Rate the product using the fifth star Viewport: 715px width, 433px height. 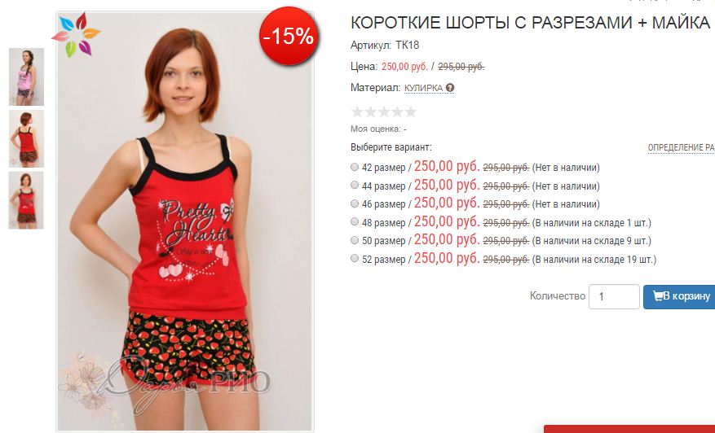pos(411,112)
